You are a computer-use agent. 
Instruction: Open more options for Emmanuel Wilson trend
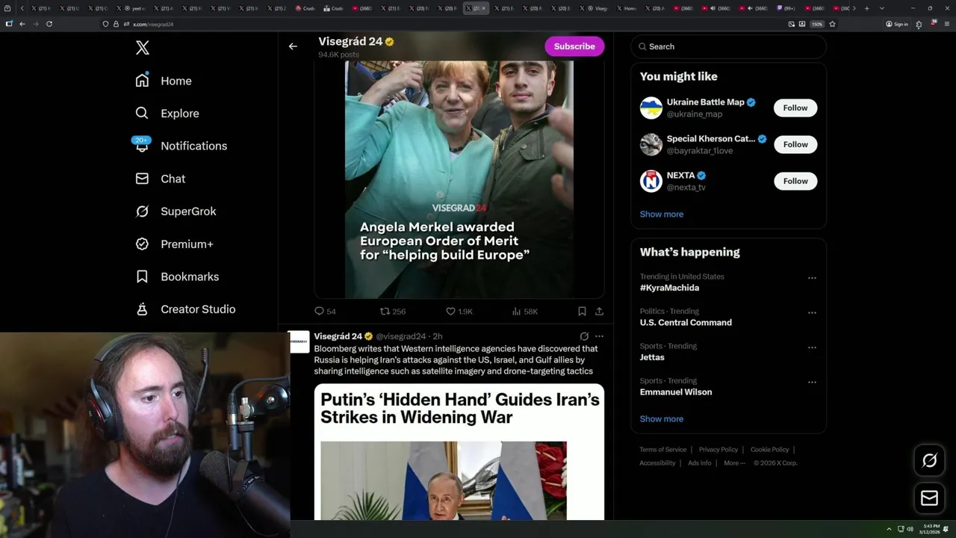812,382
